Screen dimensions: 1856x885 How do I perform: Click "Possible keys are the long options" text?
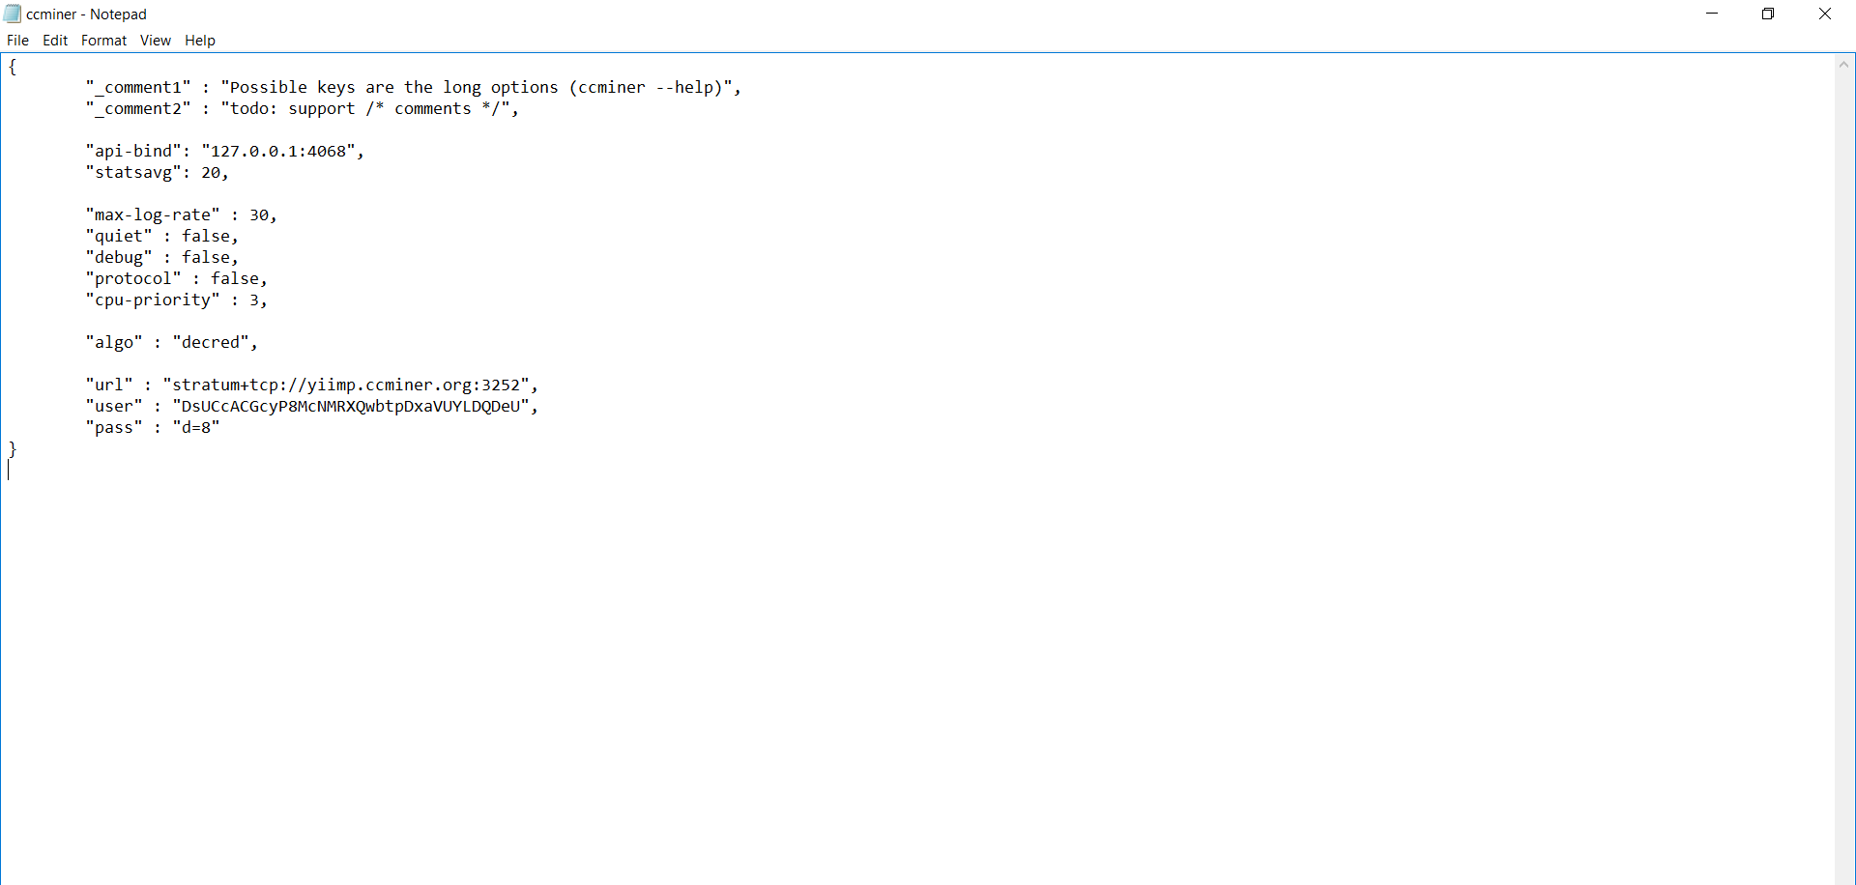(x=394, y=88)
